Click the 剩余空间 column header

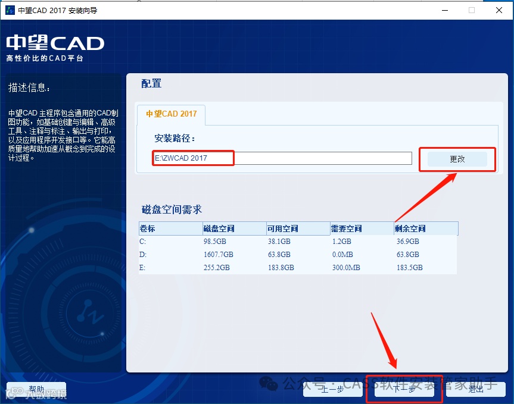426,228
